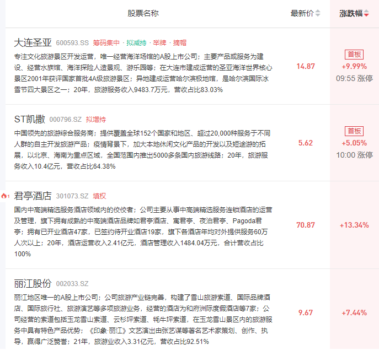Open the 君亭酒店 stock name
Viewport: 379px width, 350px height.
coord(33,196)
